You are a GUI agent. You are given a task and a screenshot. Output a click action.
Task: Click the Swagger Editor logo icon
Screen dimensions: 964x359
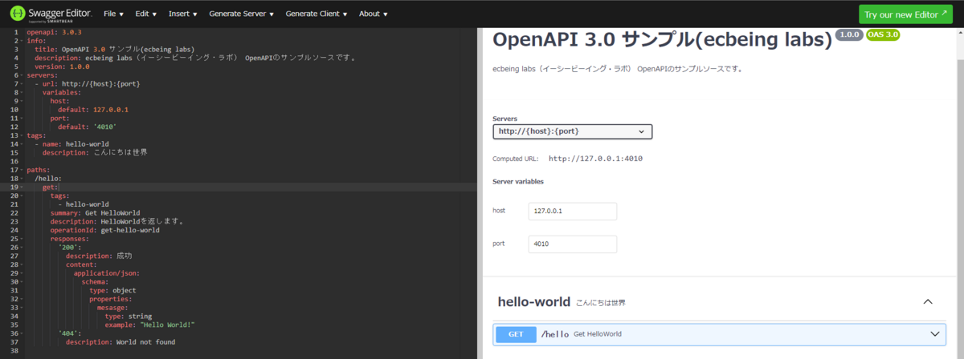point(18,14)
